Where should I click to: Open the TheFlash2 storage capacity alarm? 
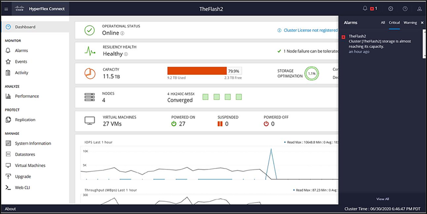click(x=381, y=44)
